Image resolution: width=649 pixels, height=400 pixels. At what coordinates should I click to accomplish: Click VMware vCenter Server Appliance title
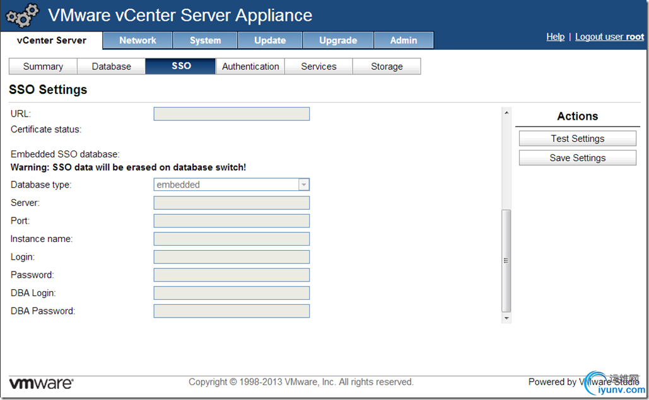pyautogui.click(x=180, y=15)
